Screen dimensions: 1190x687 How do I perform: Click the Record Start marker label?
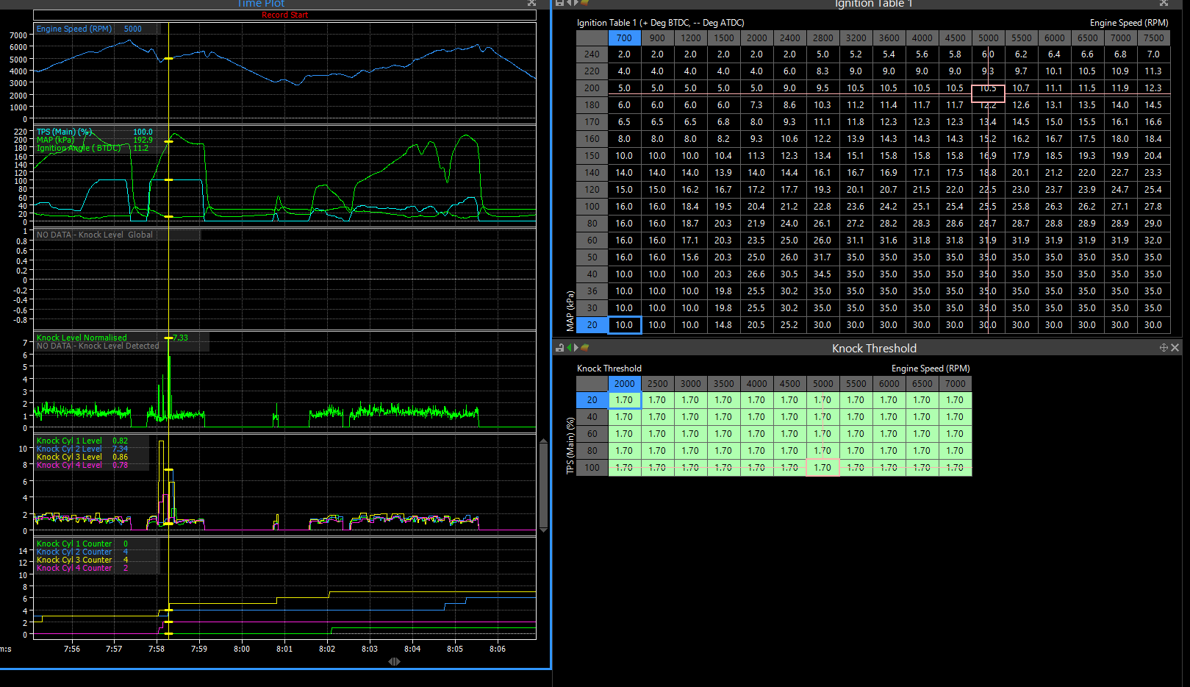[x=284, y=15]
